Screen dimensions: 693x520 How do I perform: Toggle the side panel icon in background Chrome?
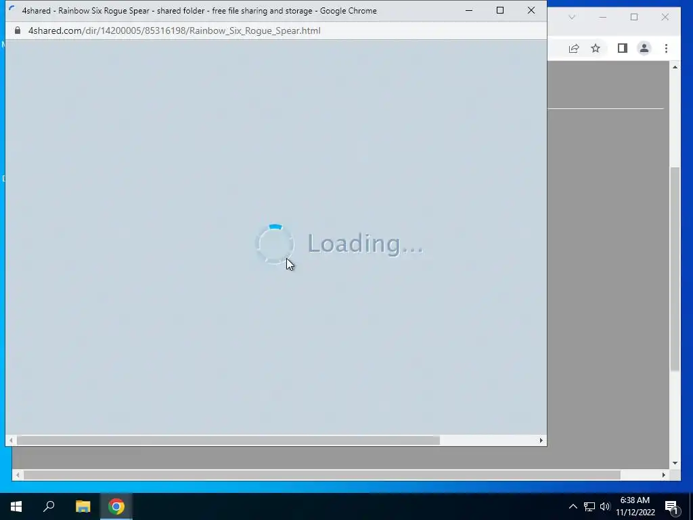tap(623, 48)
